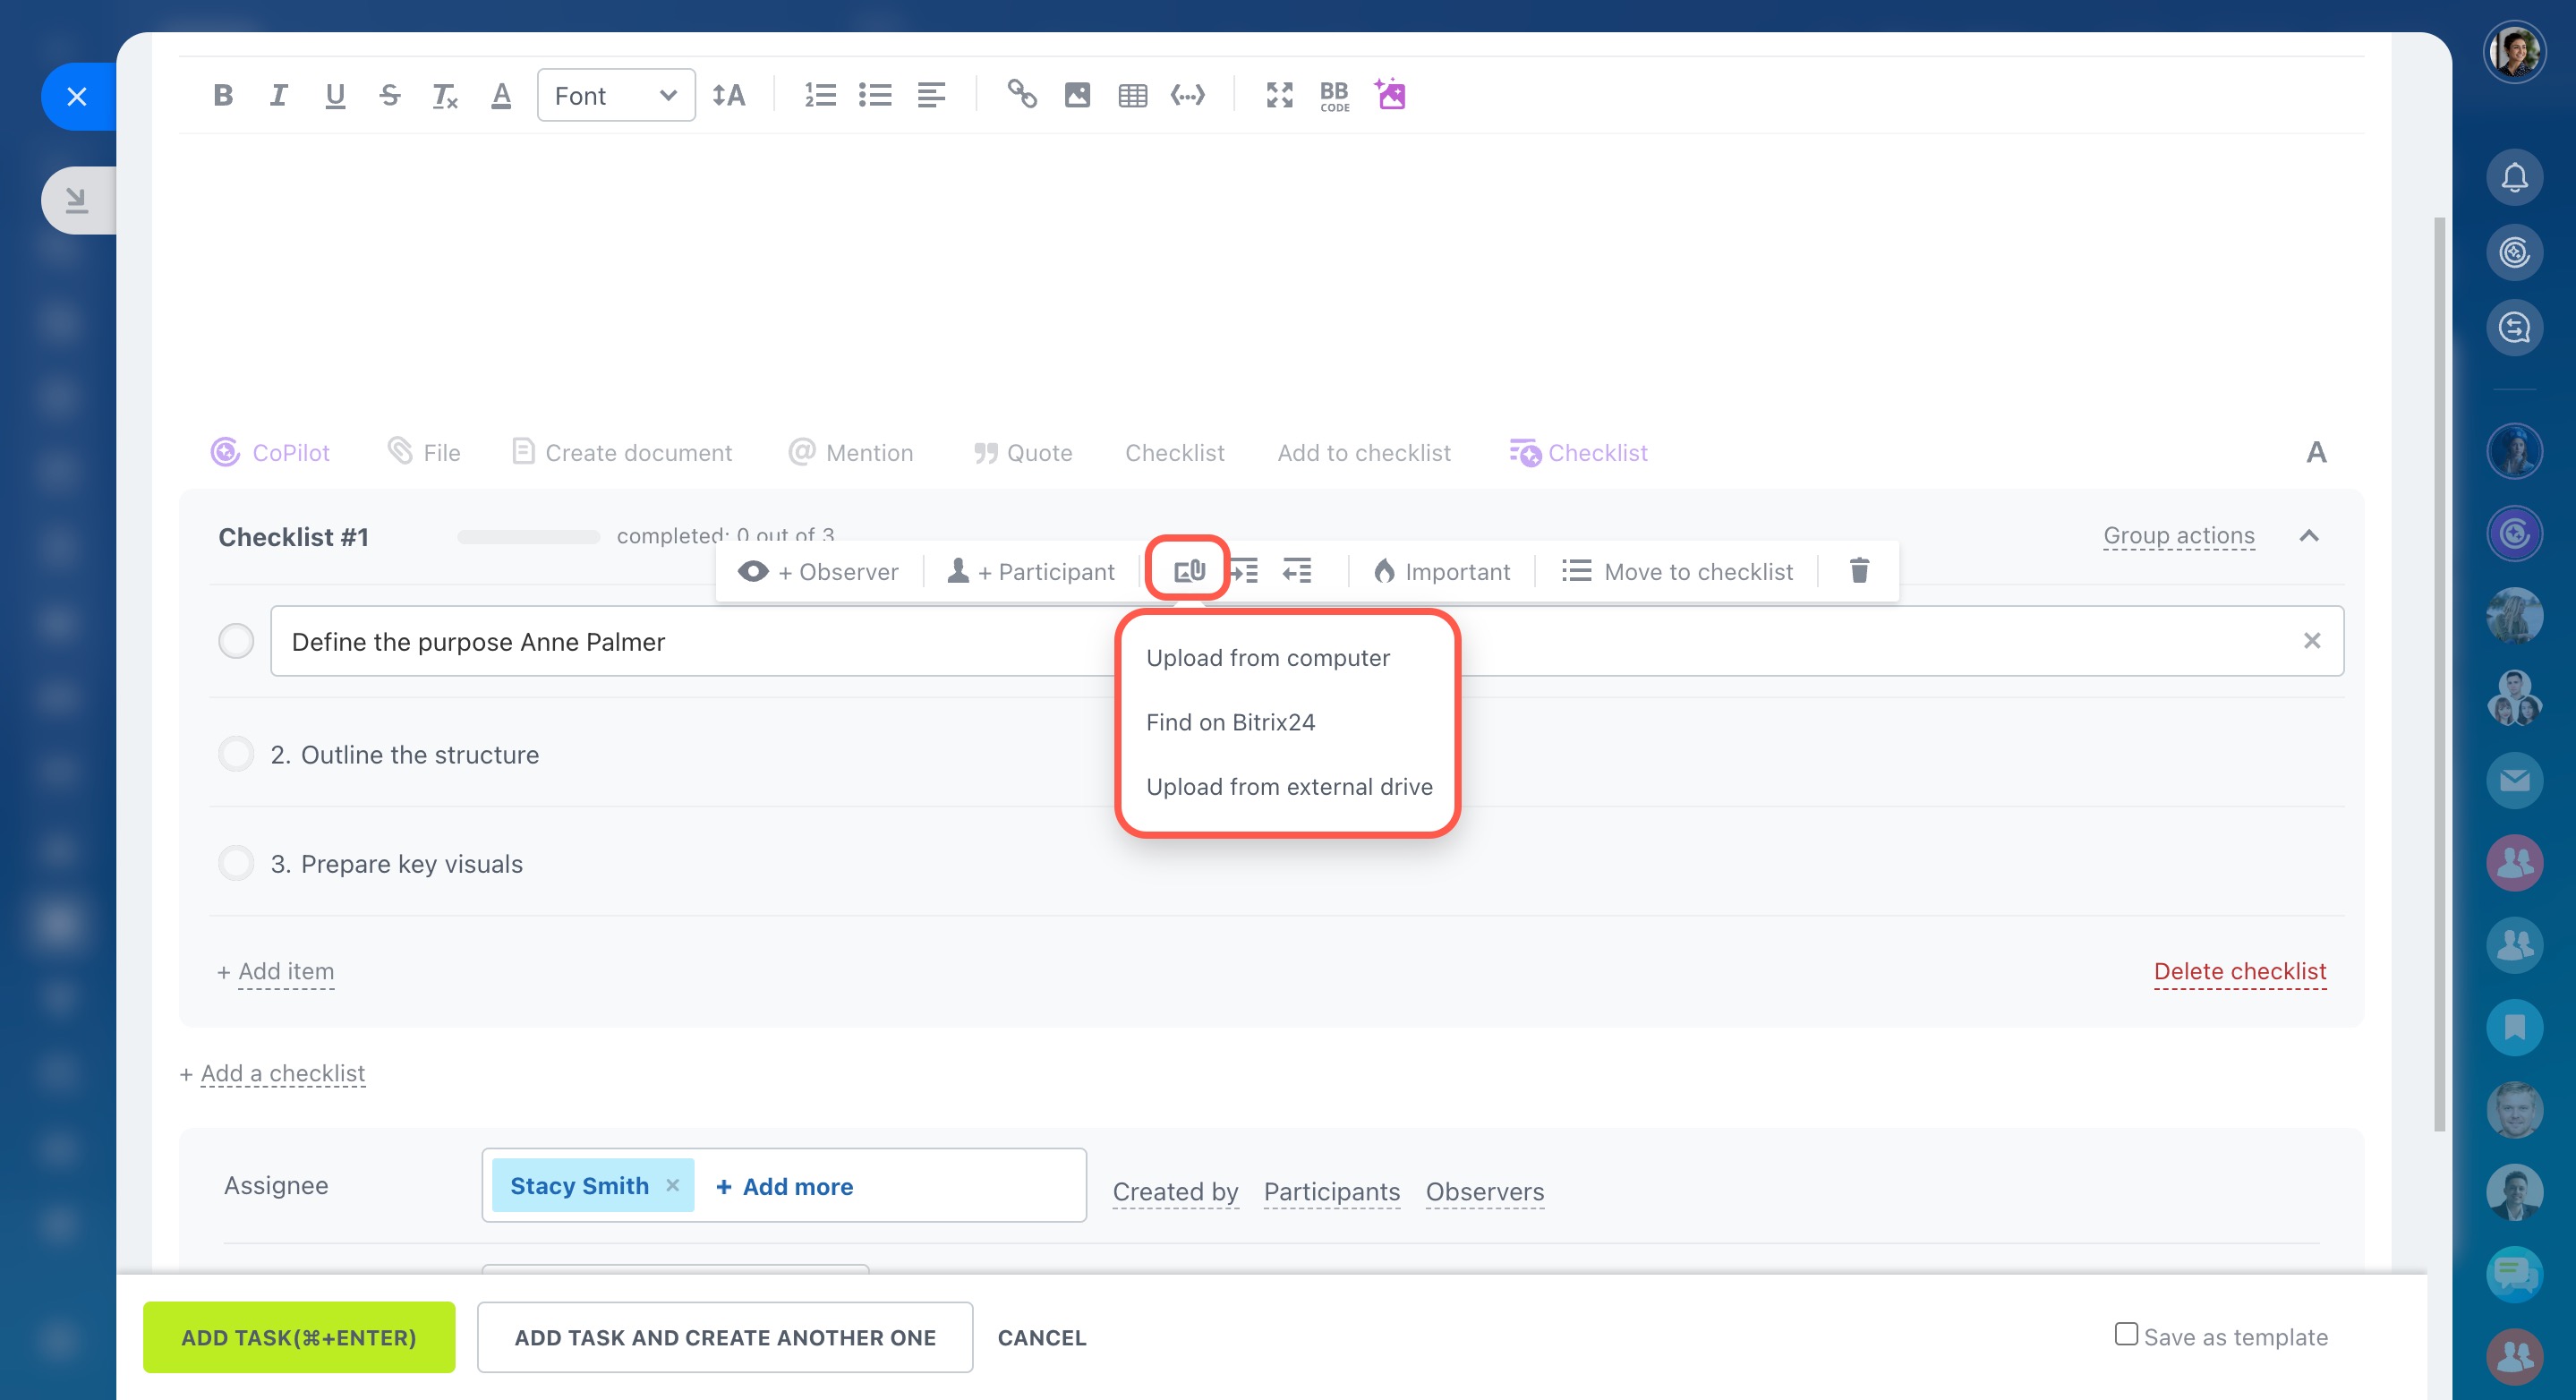The width and height of the screenshot is (2576, 1400).
Task: Open the Font dropdown
Action: (x=615, y=95)
